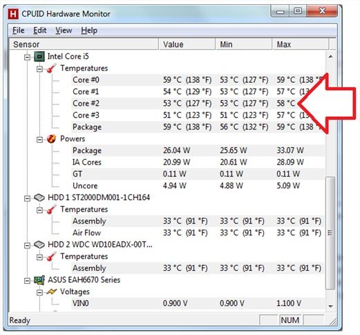Click the scroll down arrow
The width and height of the screenshot is (360, 335).
click(330, 306)
